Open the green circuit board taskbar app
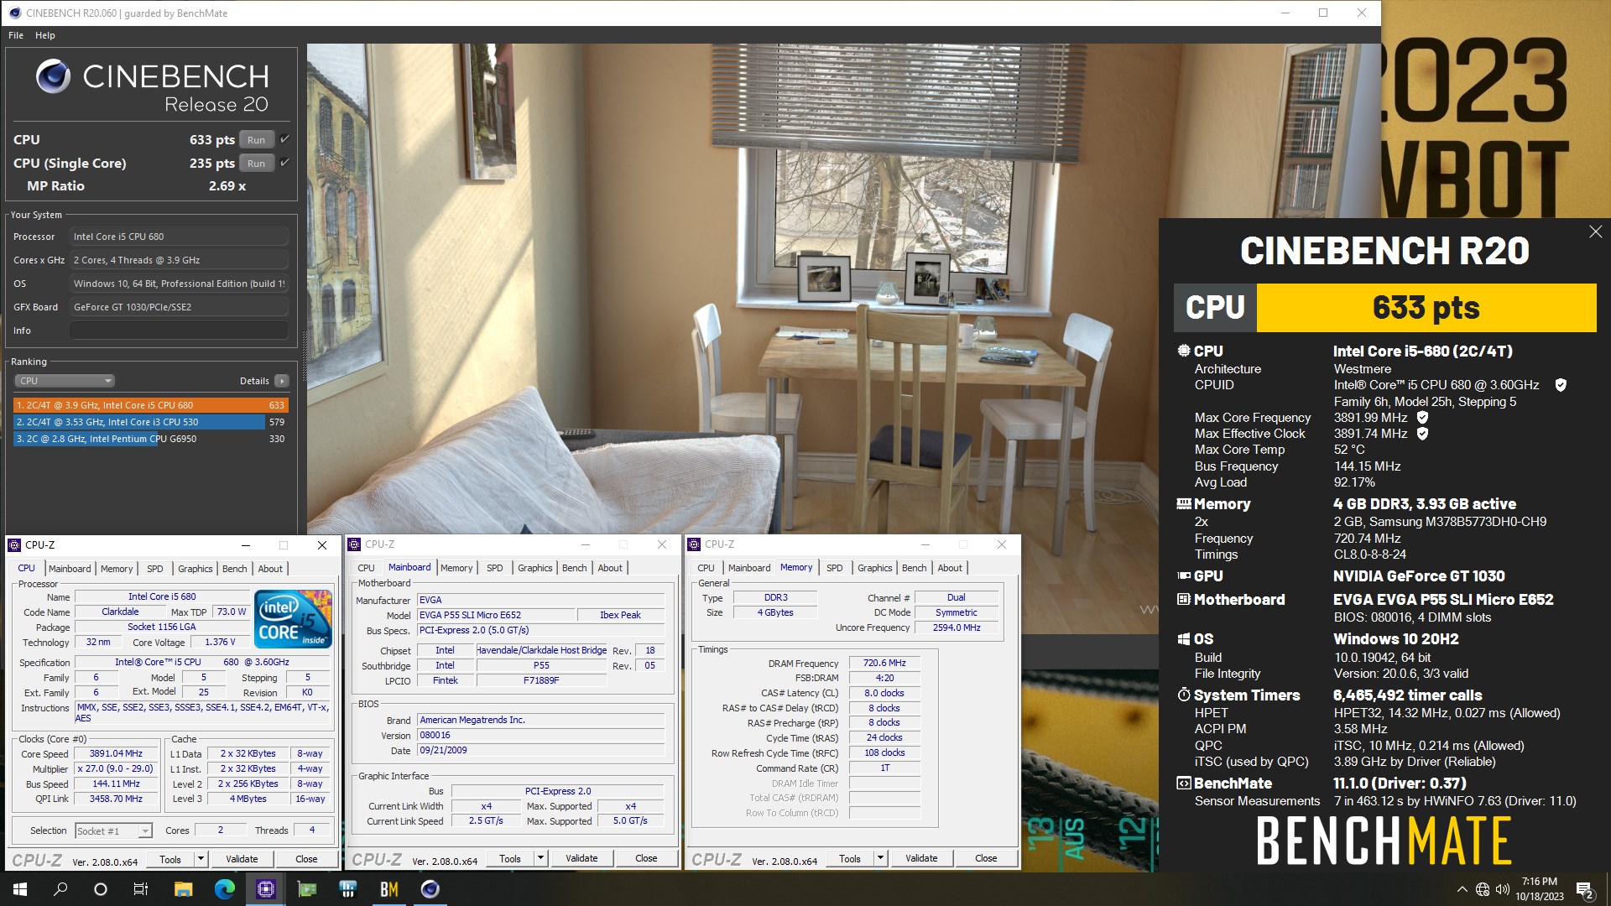 [306, 889]
